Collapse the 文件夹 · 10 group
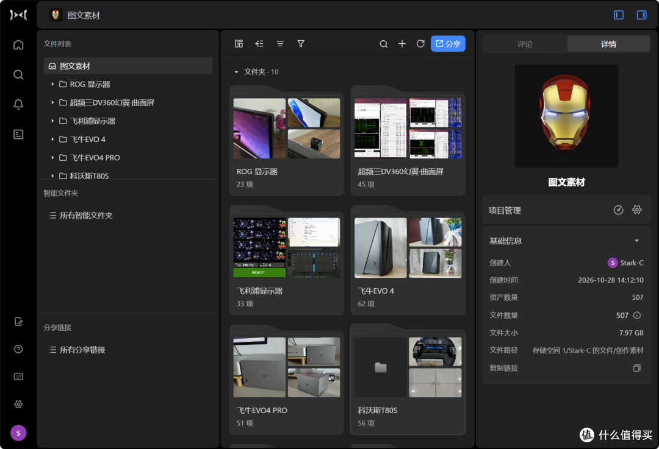This screenshot has width=659, height=449. (x=236, y=72)
